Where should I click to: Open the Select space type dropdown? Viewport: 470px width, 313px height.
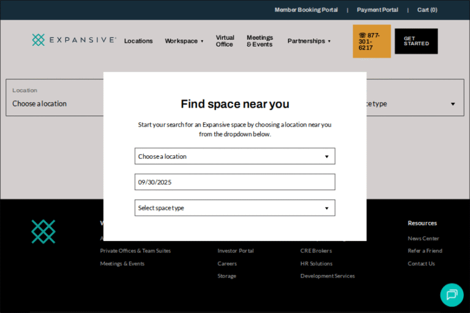[x=234, y=208]
